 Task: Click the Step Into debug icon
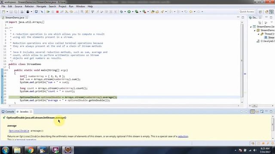(67, 12)
